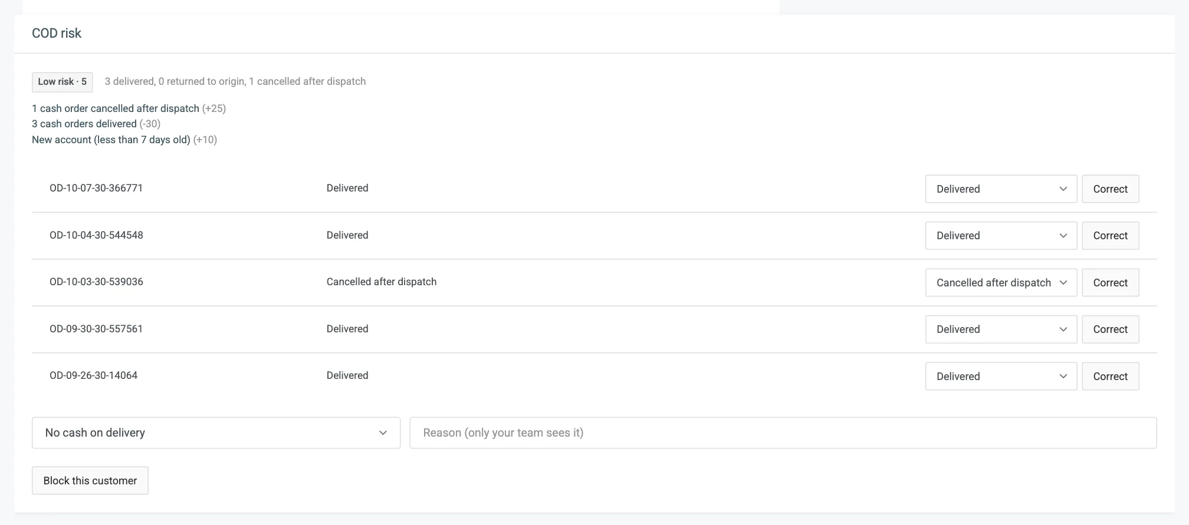The height and width of the screenshot is (525, 1189).
Task: Select order number OD-10-03-30-539036
Action: pyautogui.click(x=96, y=282)
